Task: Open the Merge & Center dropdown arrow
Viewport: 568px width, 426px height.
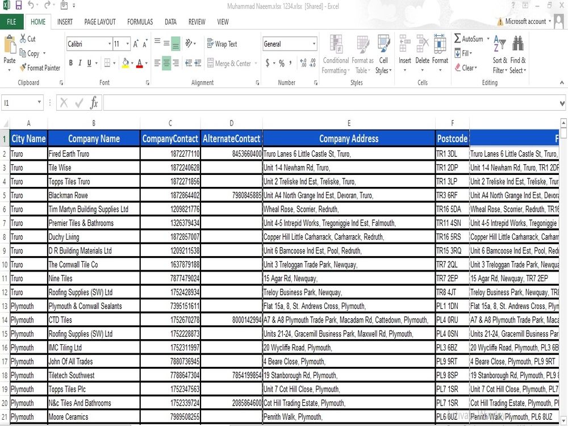Action: 256,64
